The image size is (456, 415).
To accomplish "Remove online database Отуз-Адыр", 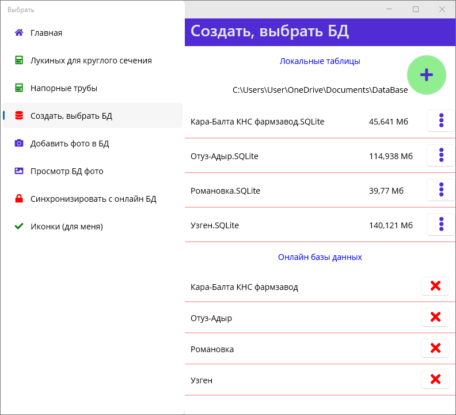I will tap(435, 318).
